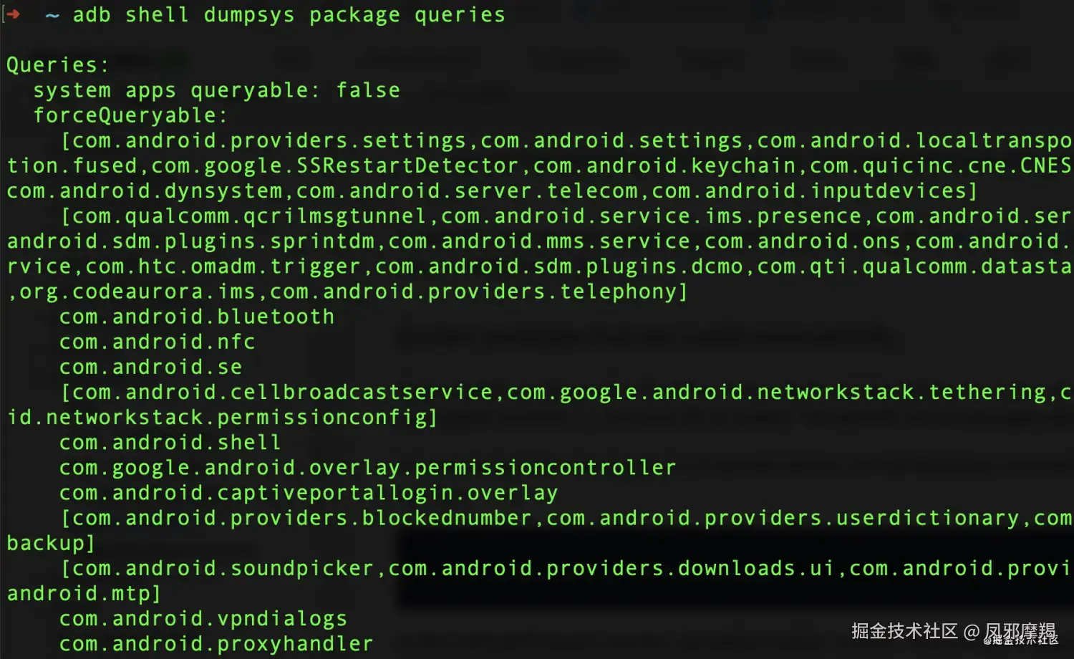The width and height of the screenshot is (1074, 659).
Task: Click the com.google.android.overlay.permissioncontroller line
Action: pos(368,468)
